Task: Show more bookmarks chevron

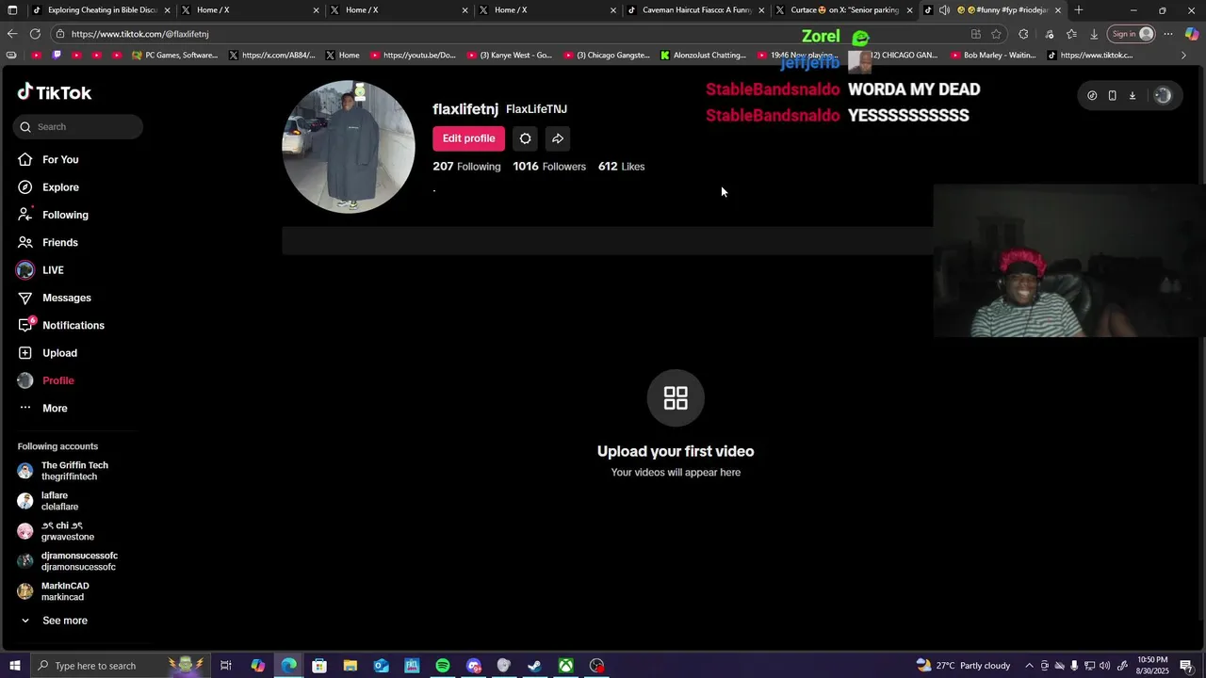Action: point(1184,56)
